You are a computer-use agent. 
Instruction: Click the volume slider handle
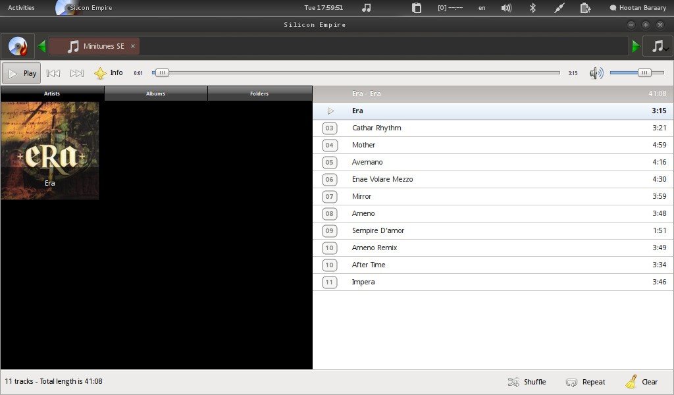pyautogui.click(x=644, y=72)
